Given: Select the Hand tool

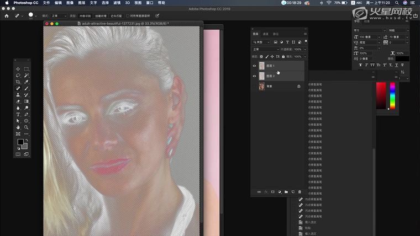Looking at the screenshot, I should [x=18, y=127].
